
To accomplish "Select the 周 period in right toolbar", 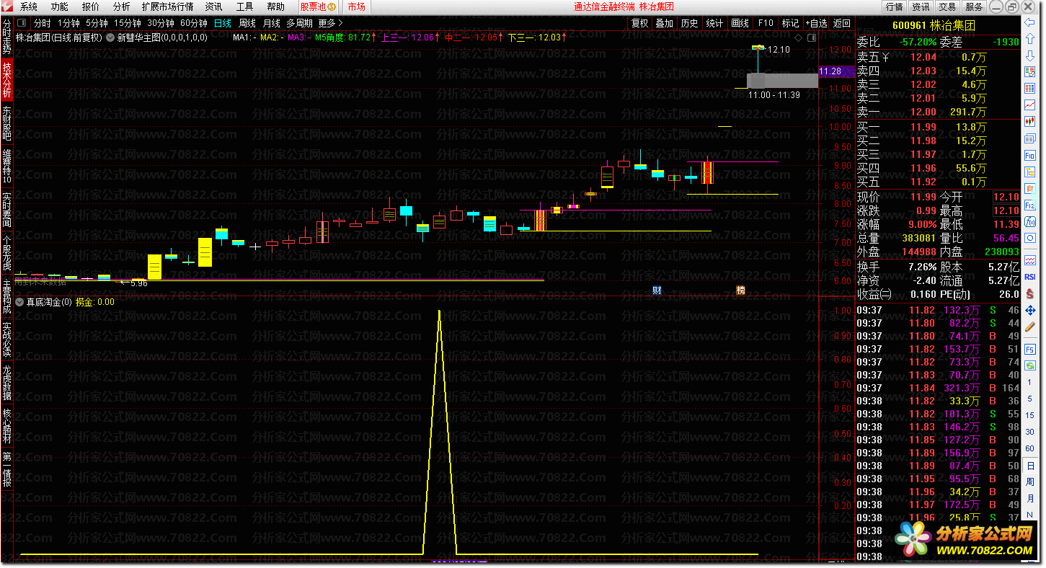I will coord(1030,482).
